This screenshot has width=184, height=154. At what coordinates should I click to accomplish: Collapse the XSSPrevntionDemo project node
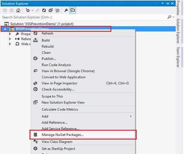(x=4, y=29)
